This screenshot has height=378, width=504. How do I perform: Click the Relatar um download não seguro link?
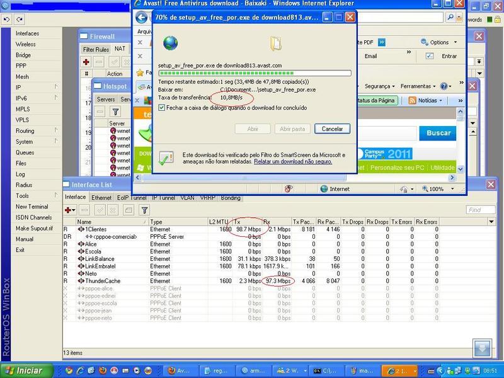point(293,161)
